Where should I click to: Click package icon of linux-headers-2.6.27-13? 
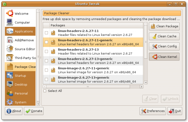tap(53, 51)
